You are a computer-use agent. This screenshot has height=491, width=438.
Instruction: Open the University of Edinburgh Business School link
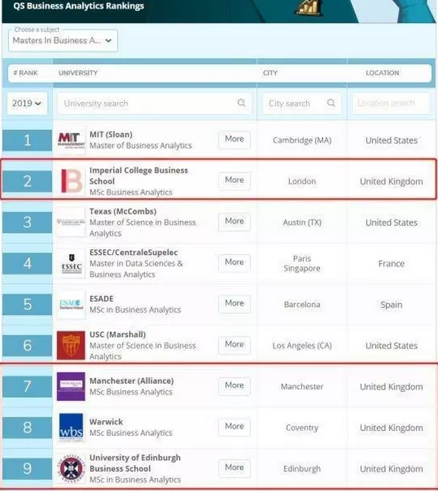point(135,463)
